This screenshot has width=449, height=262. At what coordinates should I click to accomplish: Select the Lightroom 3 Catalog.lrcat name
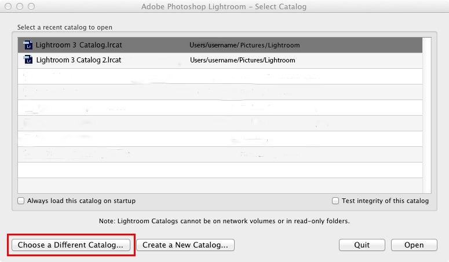(x=79, y=45)
